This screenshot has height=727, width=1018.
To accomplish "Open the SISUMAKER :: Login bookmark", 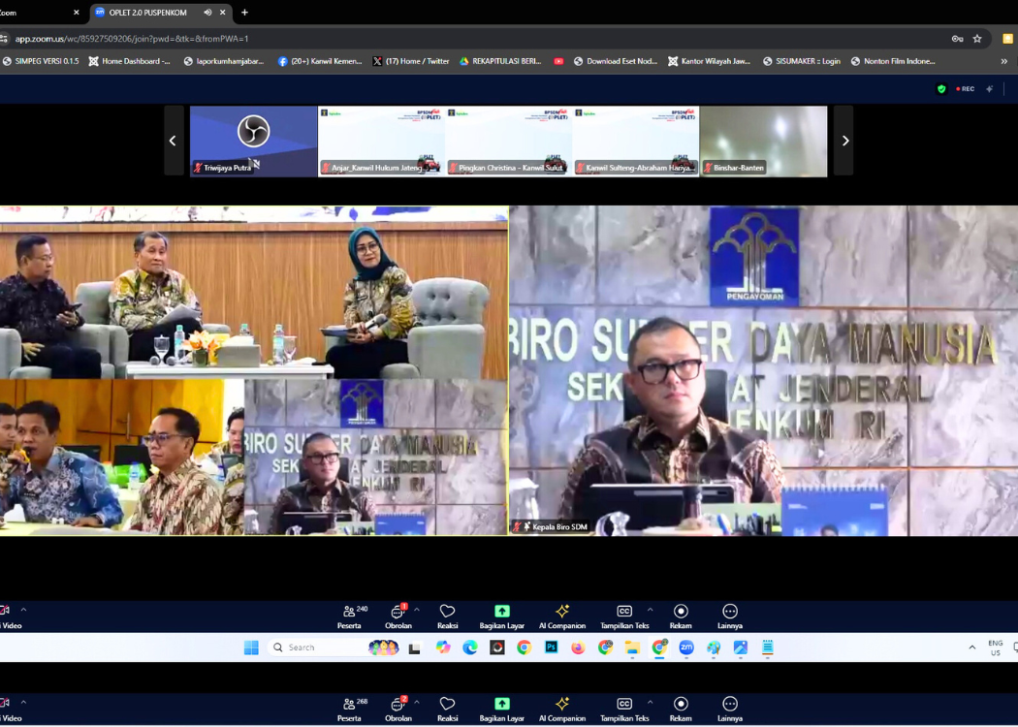I will (801, 61).
